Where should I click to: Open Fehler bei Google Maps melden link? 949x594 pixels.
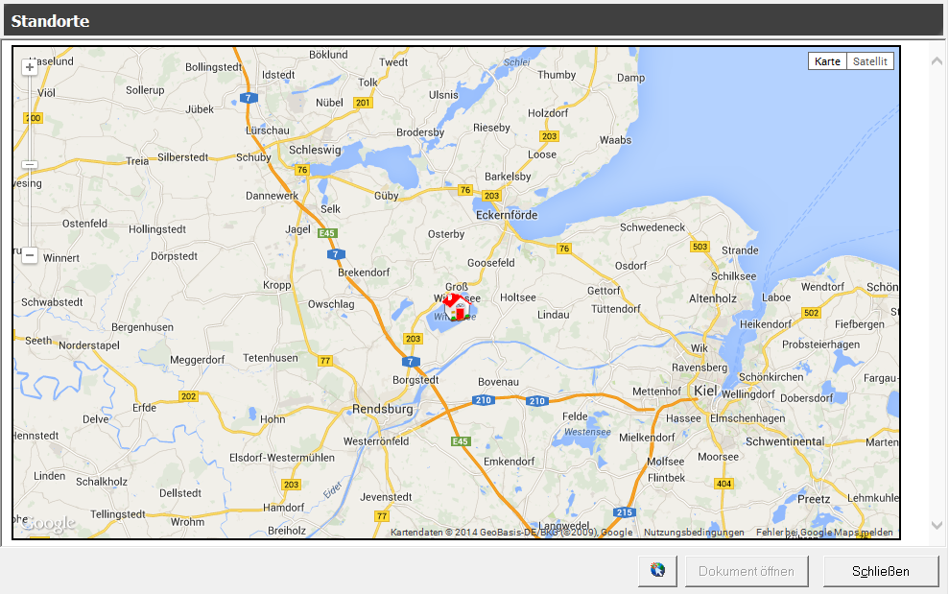click(823, 533)
